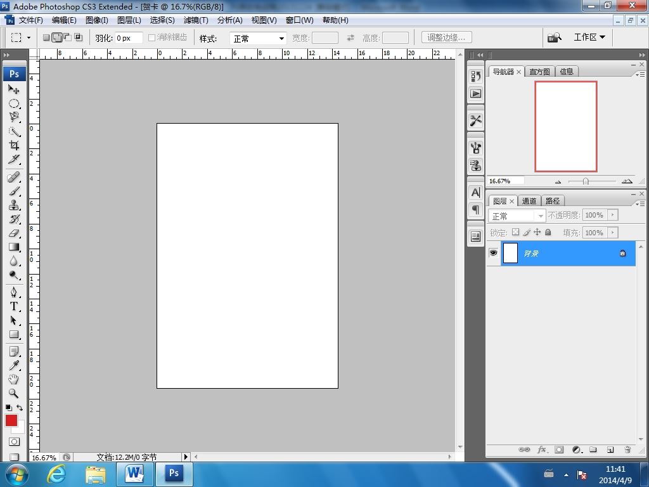Open the Character panel icon
This screenshot has width=649, height=487.
coord(475,193)
